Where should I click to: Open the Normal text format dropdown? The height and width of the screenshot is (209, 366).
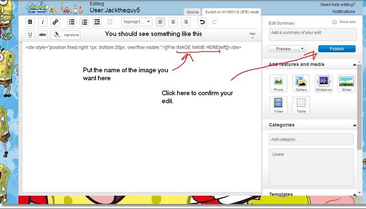[137, 22]
